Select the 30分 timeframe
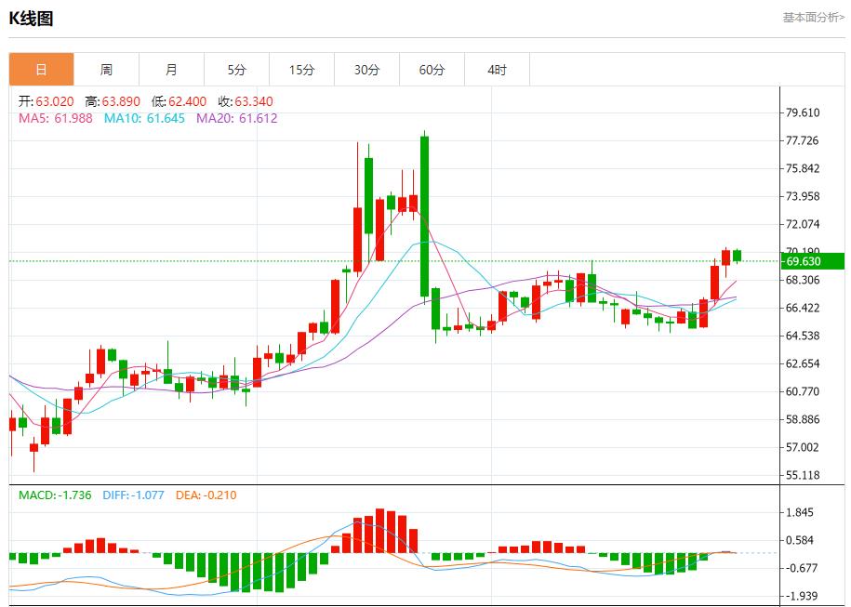Image resolution: width=851 pixels, height=607 pixels. tap(366, 69)
